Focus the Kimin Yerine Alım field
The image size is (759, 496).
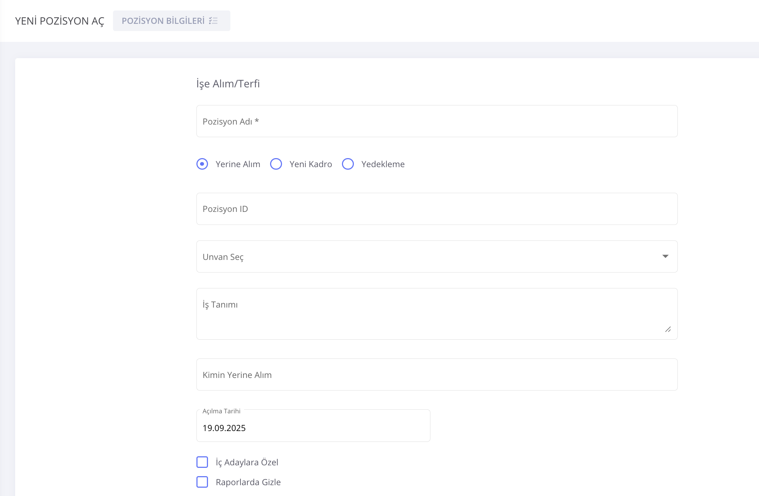coord(437,375)
